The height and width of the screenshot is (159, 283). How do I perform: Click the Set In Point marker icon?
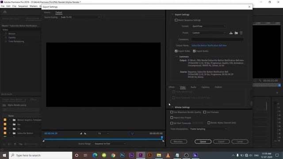81,133
